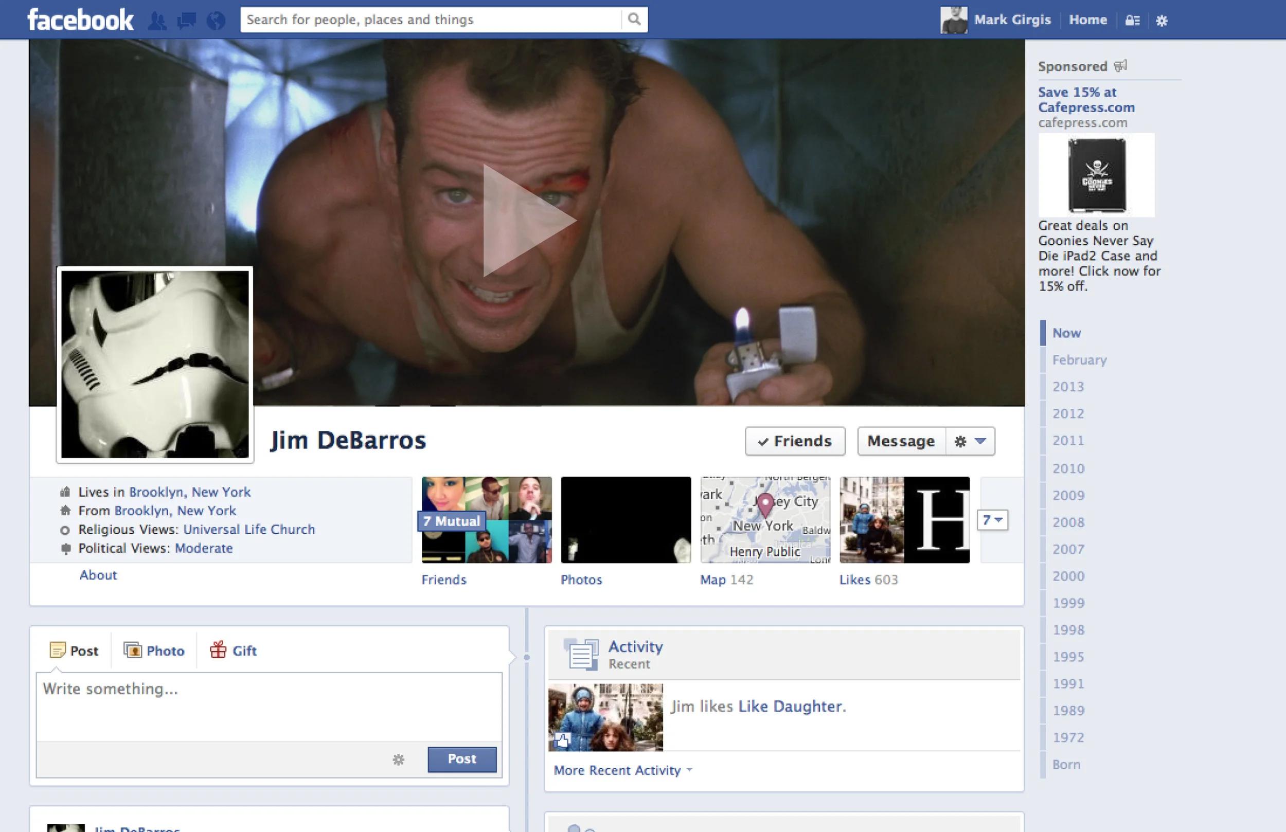The image size is (1286, 832).
Task: Click the Write something text box
Action: tap(269, 707)
